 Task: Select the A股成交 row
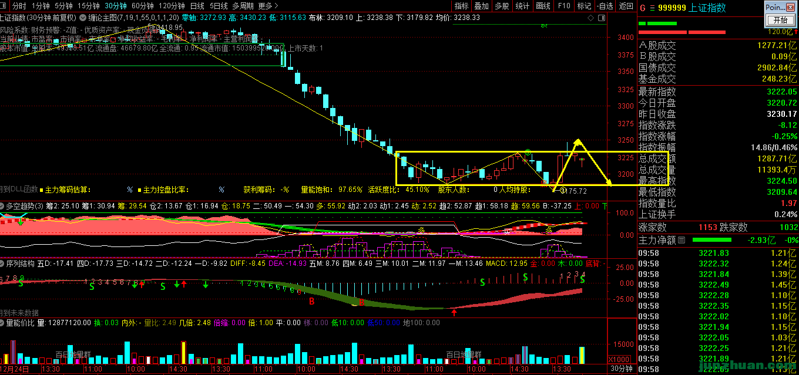(x=717, y=45)
